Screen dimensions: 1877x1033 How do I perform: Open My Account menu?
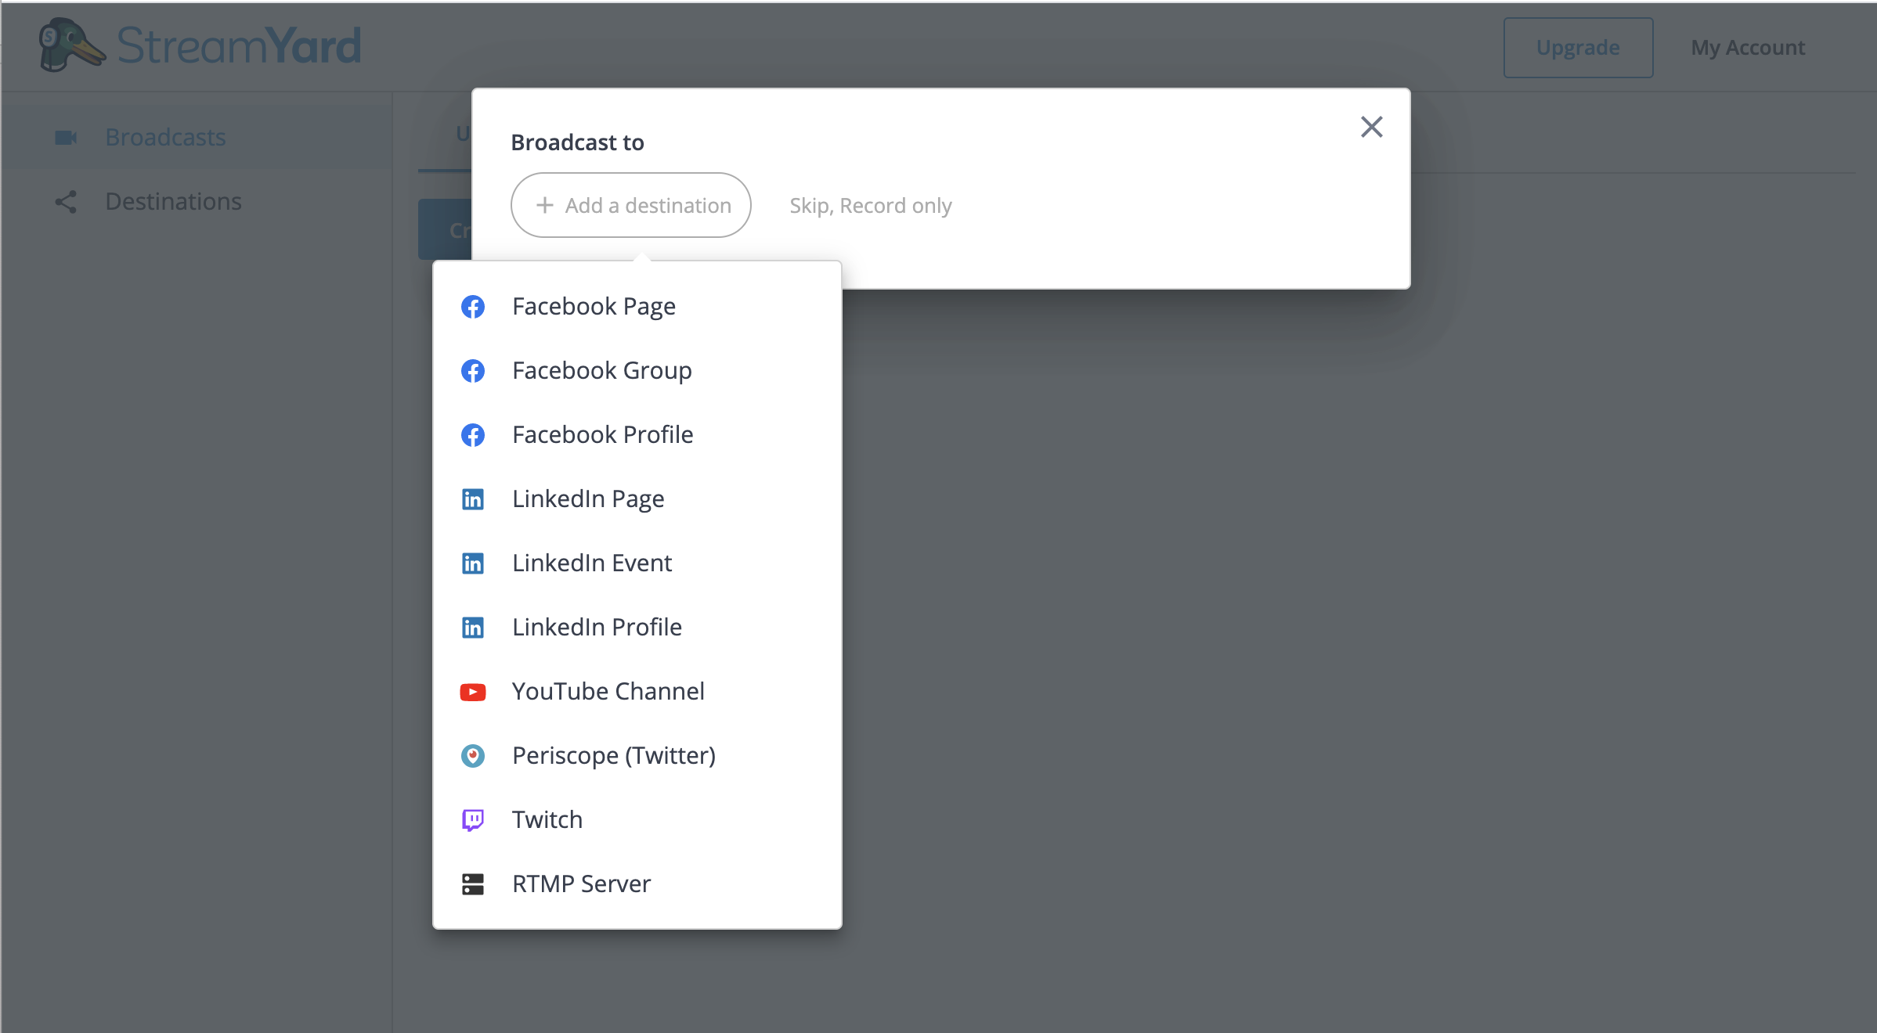click(x=1749, y=47)
